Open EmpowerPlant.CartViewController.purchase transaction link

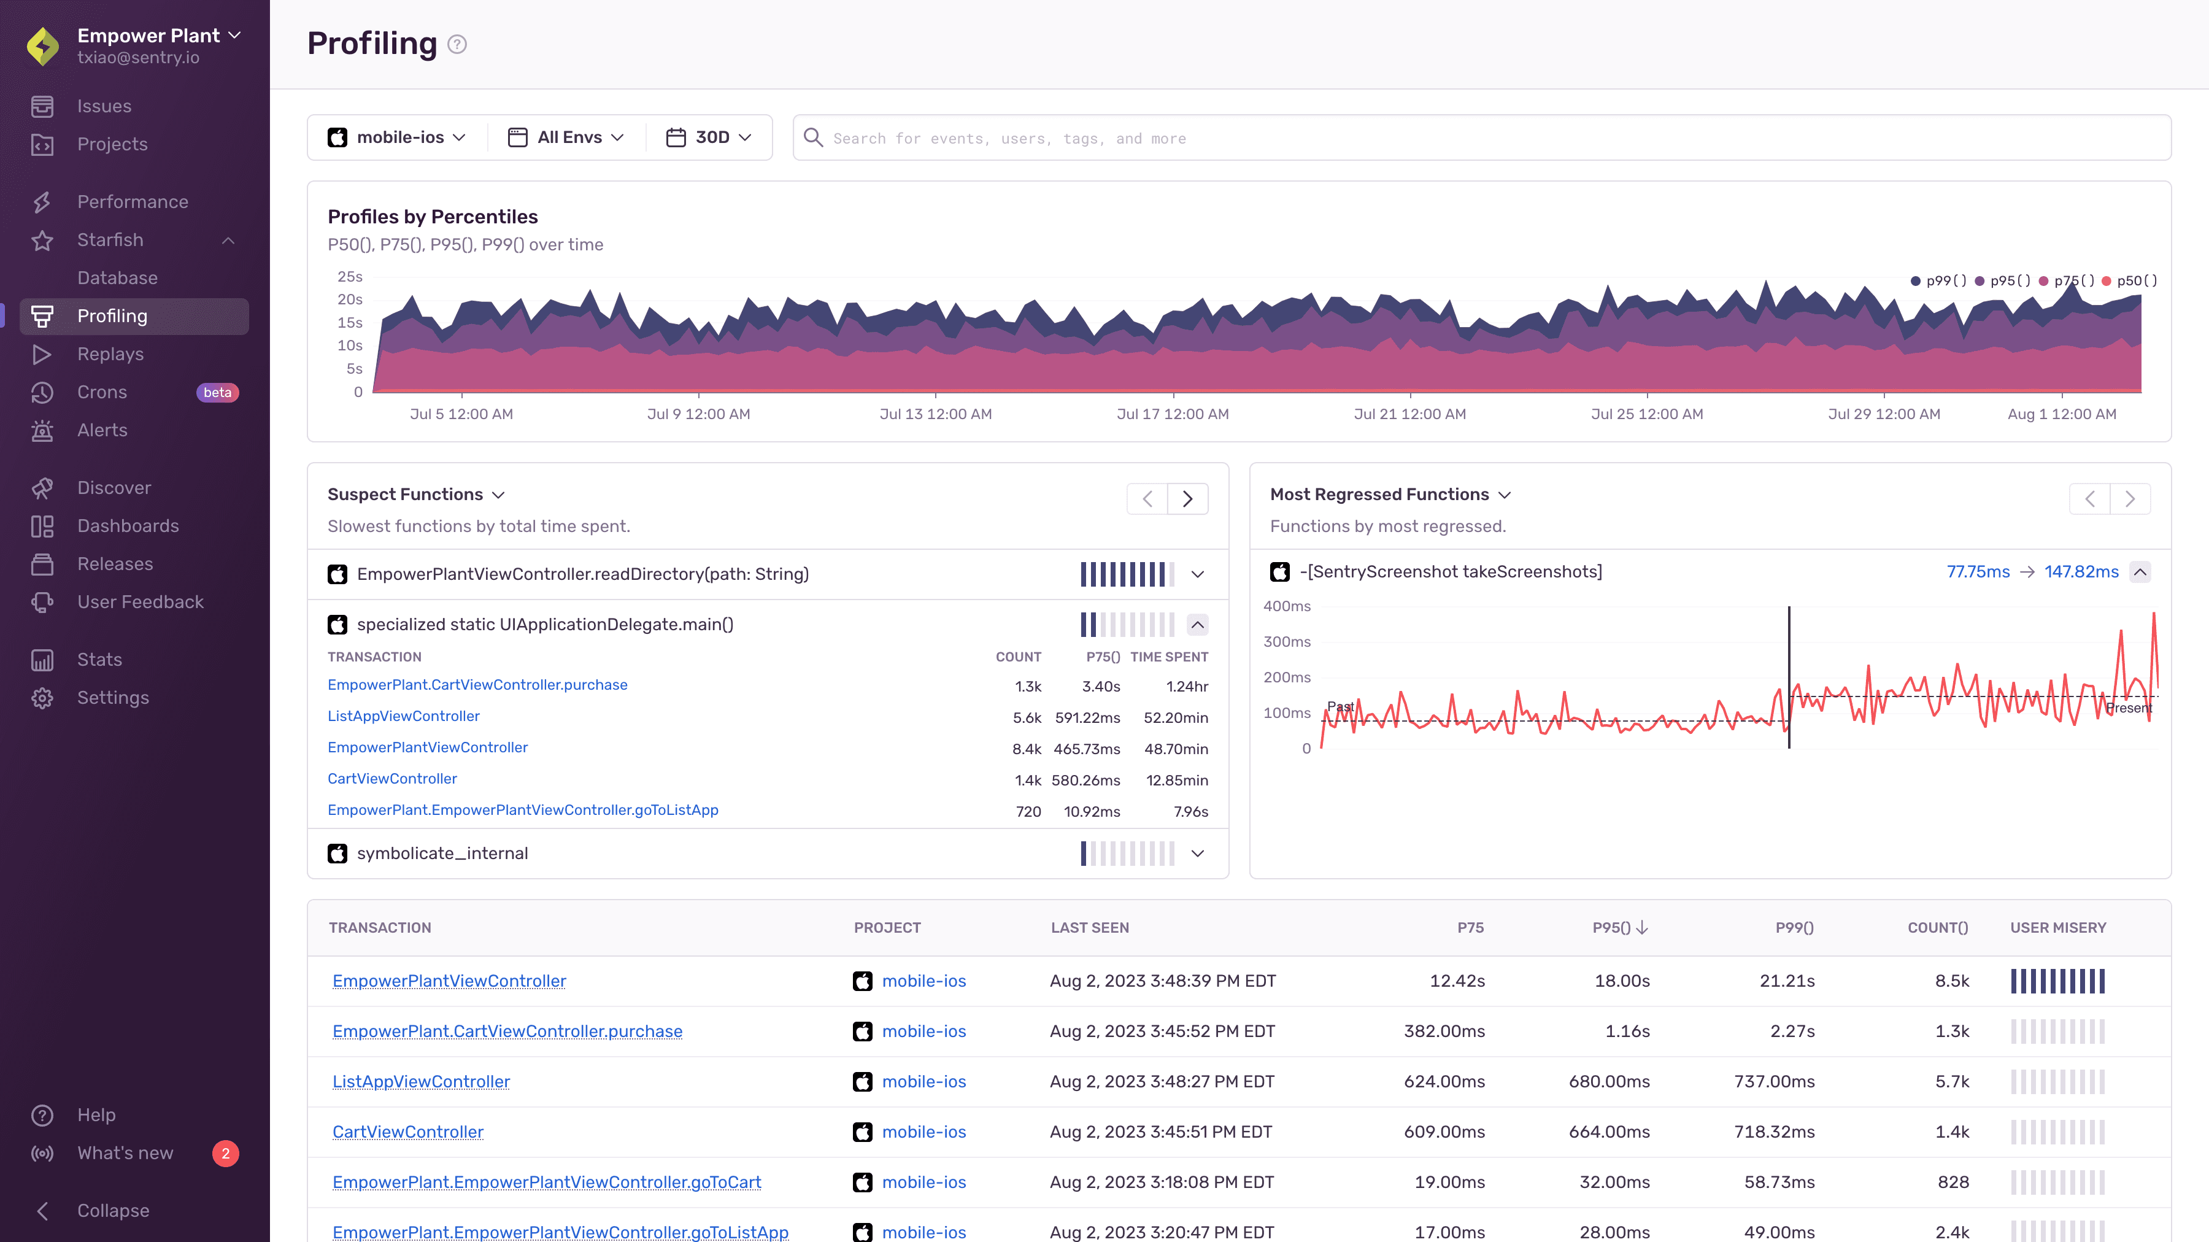(477, 684)
